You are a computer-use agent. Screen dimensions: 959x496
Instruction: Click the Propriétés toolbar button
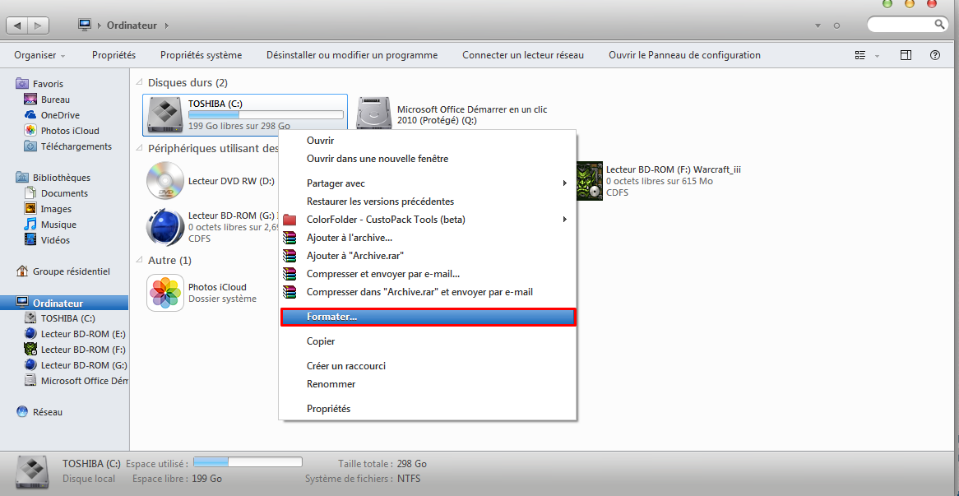click(114, 55)
